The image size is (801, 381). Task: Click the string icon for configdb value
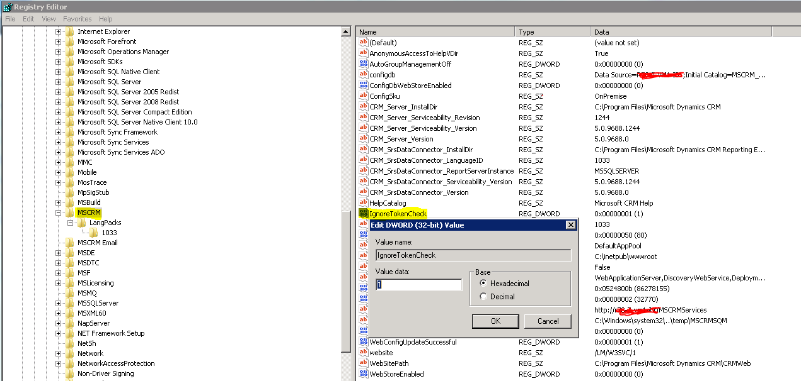click(x=363, y=75)
